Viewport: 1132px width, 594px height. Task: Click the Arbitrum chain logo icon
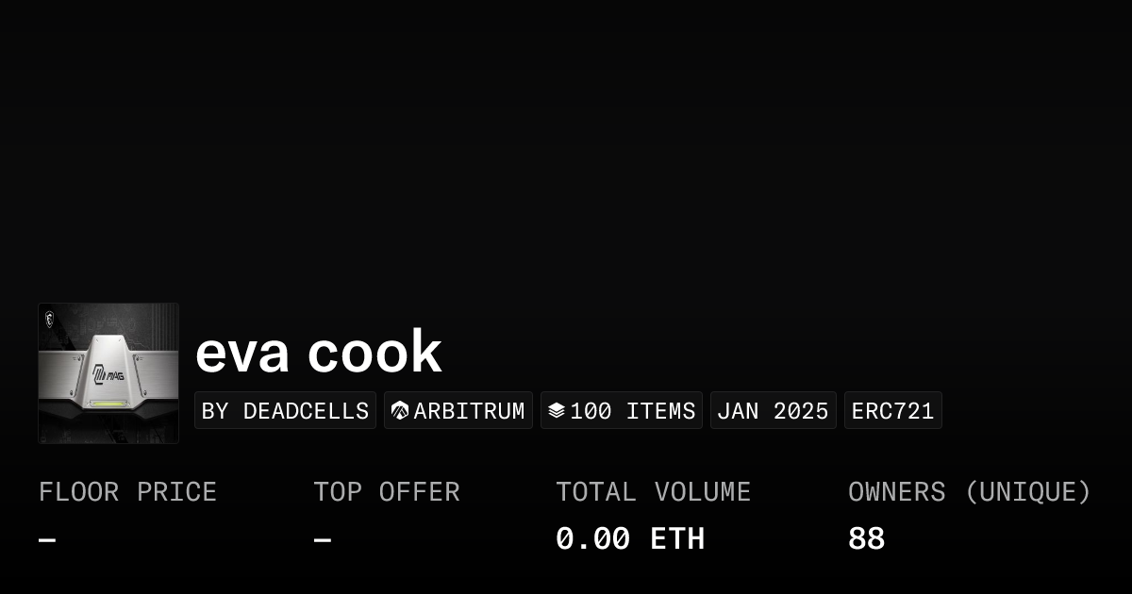click(400, 411)
